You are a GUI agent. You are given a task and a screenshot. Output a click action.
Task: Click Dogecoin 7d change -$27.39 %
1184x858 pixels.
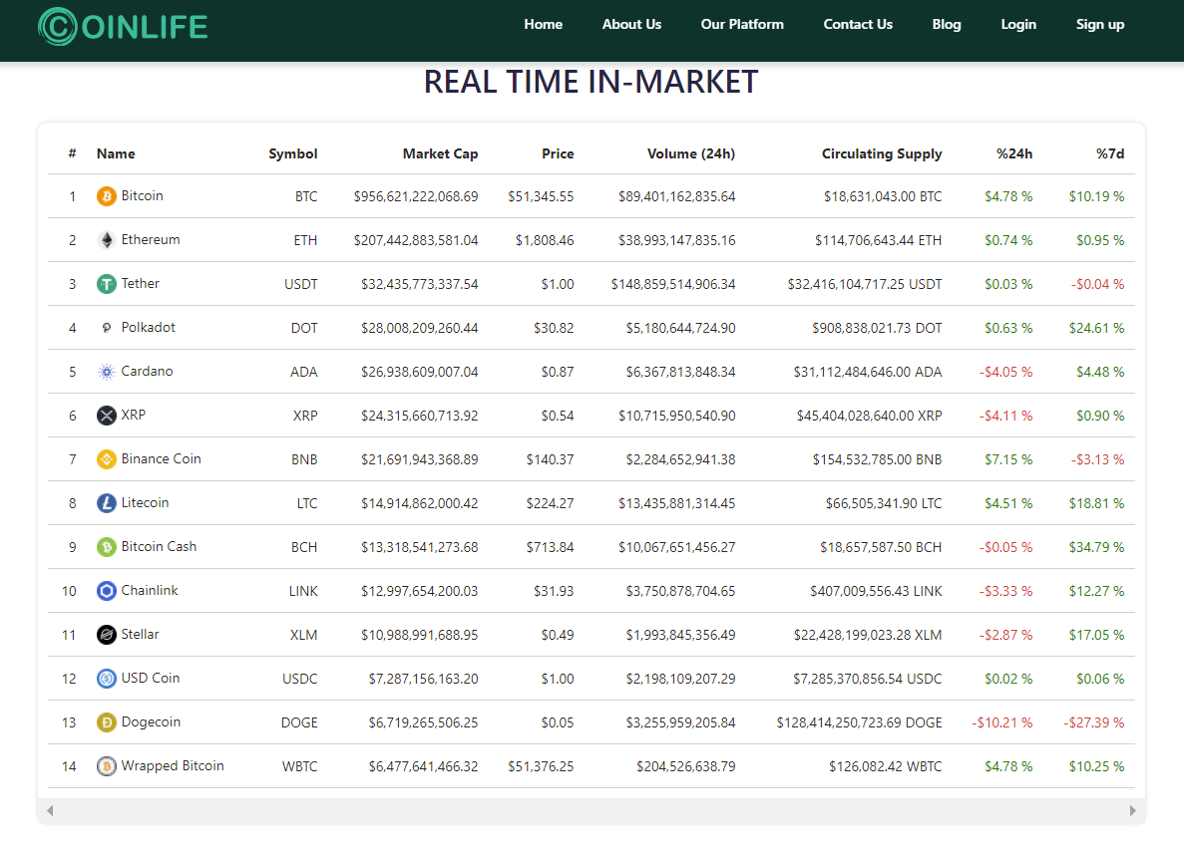[1094, 722]
